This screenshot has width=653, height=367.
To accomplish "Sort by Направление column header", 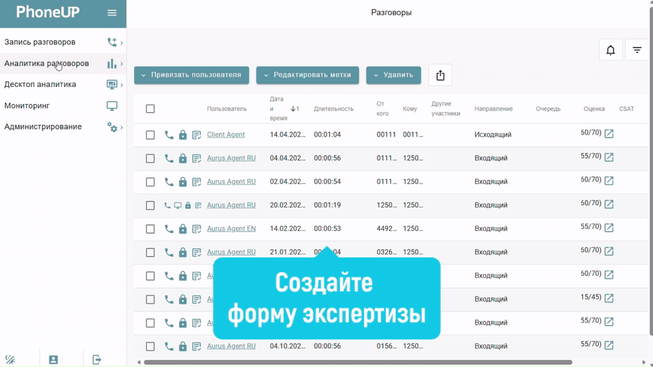I will click(x=494, y=109).
